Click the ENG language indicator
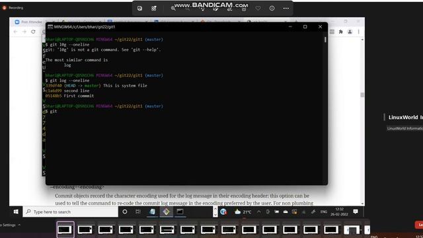This screenshot has width=423, height=238. click(x=324, y=212)
